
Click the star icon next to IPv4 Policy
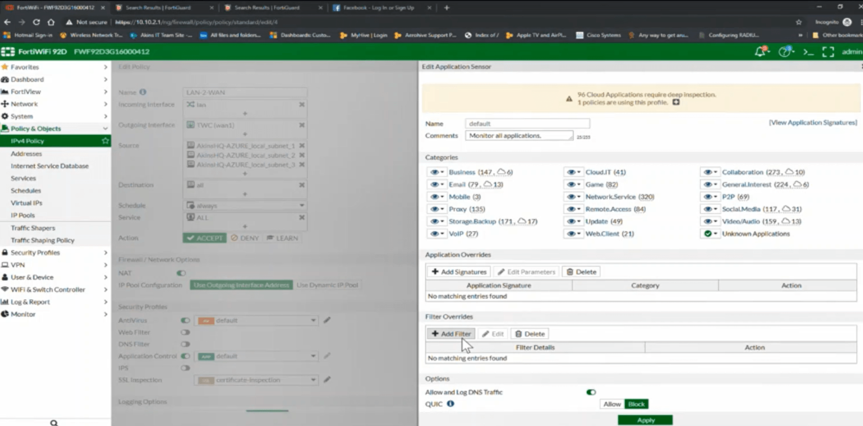tap(105, 141)
